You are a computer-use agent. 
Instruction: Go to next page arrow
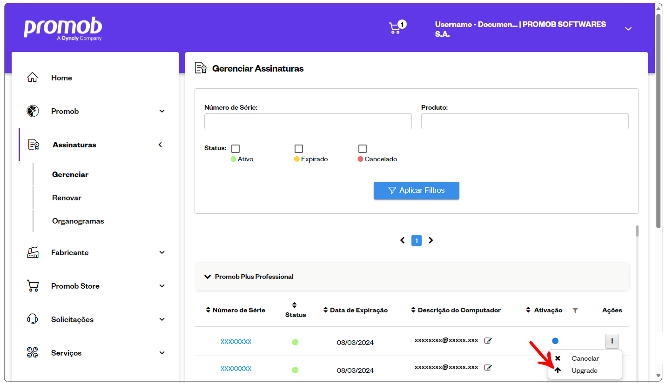click(431, 240)
